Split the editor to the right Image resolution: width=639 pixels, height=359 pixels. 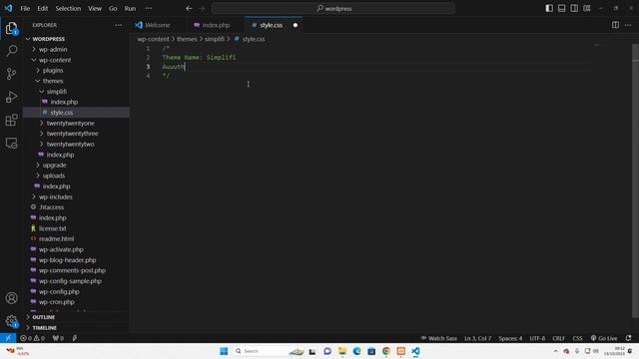point(615,25)
